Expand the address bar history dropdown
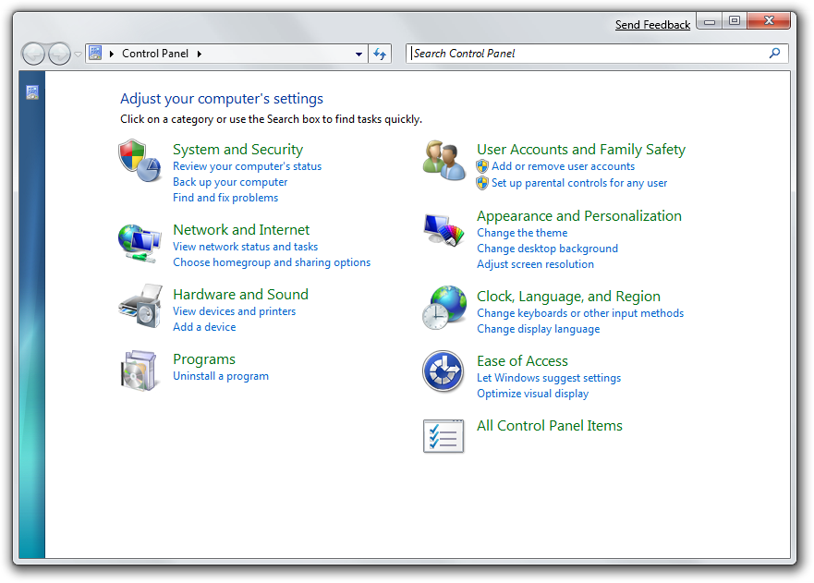 coord(358,54)
